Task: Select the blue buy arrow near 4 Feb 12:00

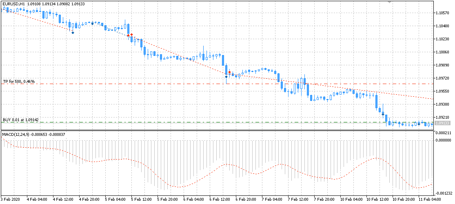Action: (73, 33)
